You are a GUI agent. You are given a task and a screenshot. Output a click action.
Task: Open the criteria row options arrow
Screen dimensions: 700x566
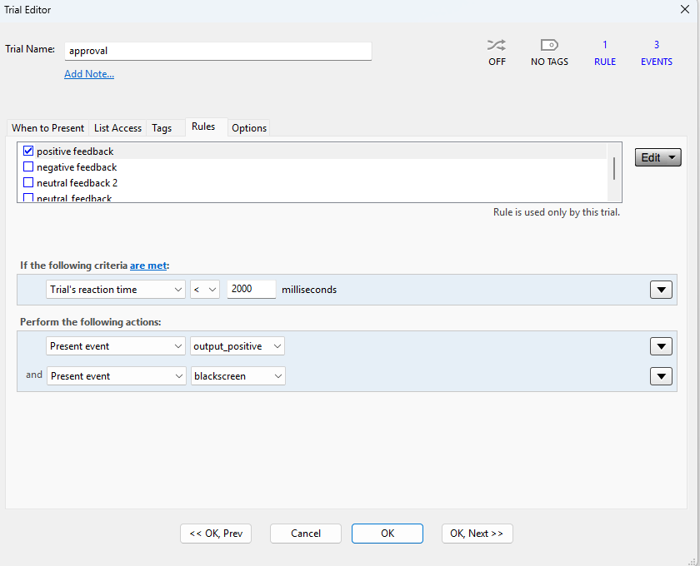[660, 290]
